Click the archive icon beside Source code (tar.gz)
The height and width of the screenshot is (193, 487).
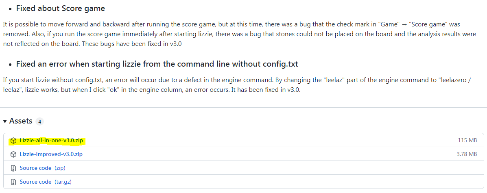click(x=13, y=182)
